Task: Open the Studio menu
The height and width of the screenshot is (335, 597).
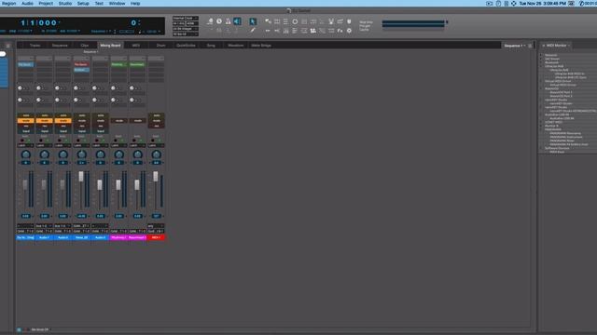Action: [65, 4]
